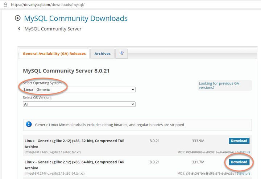Switch to General Availability (GA) Releases tab
This screenshot has width=261, height=179.
54,54
